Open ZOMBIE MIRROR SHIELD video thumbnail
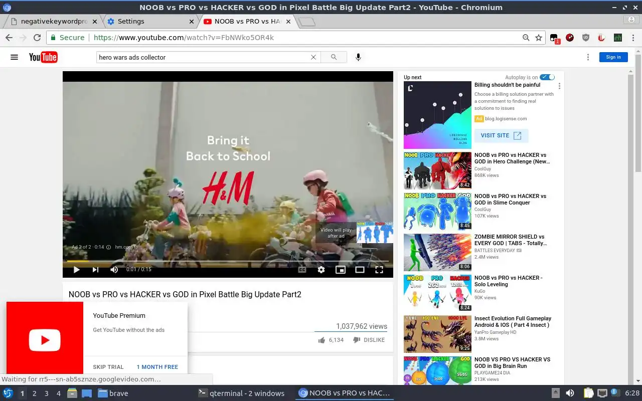642x401 pixels. (x=437, y=252)
